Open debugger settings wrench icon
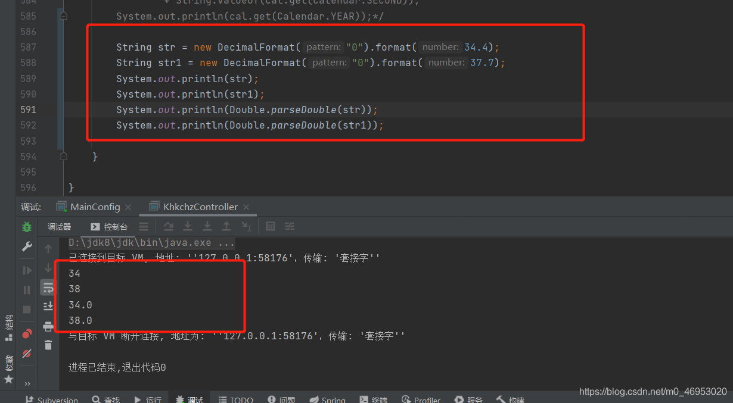The width and height of the screenshot is (733, 403). point(27,246)
